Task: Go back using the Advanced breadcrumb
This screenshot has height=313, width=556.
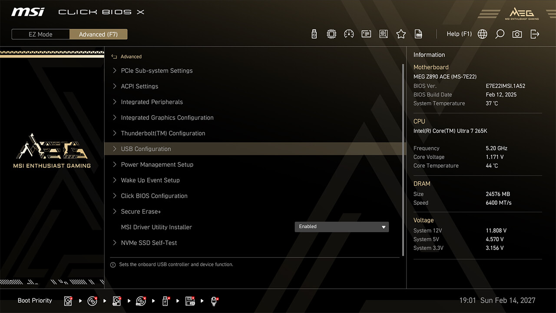Action: click(x=127, y=57)
